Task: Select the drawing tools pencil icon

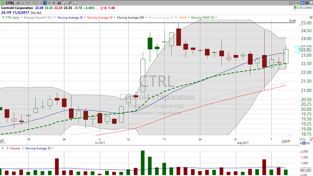Action: 70,3
